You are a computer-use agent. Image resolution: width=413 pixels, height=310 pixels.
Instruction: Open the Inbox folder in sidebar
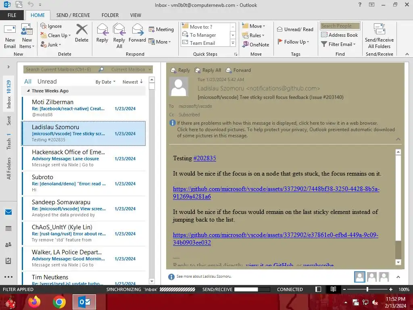point(9,94)
